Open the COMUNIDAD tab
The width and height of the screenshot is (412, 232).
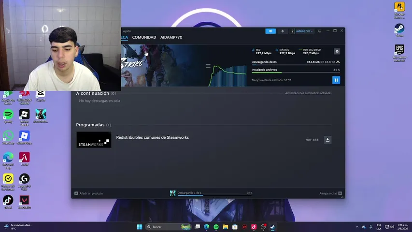click(x=144, y=37)
